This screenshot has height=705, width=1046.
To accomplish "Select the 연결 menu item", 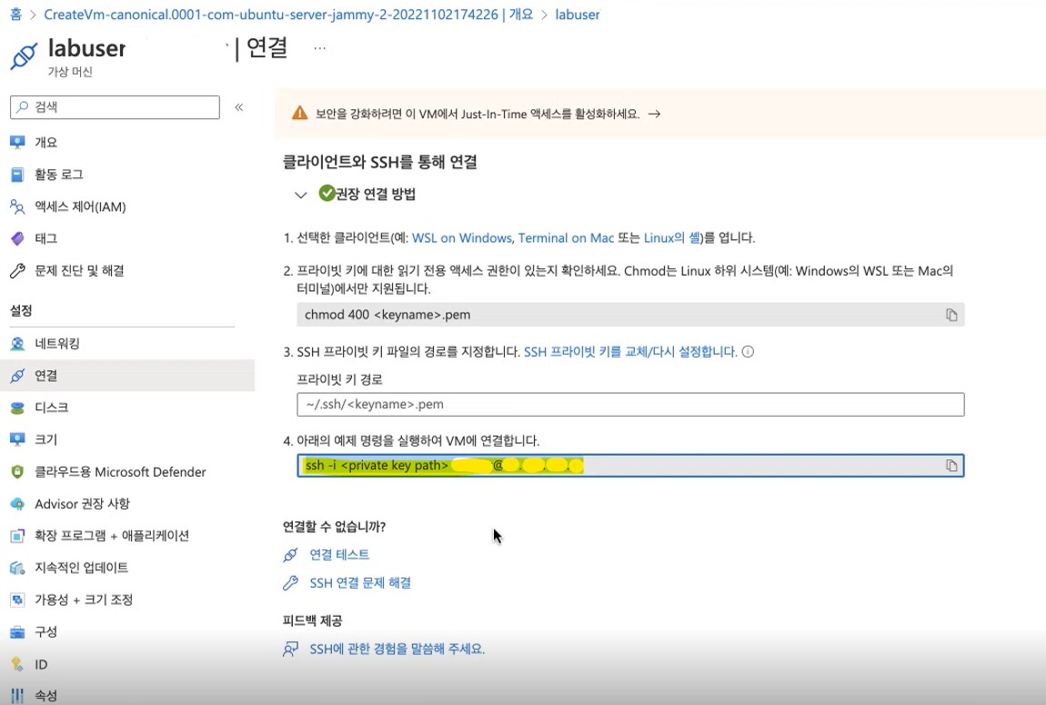I will coord(127,376).
